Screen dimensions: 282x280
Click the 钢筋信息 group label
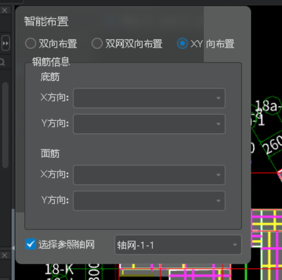click(51, 62)
